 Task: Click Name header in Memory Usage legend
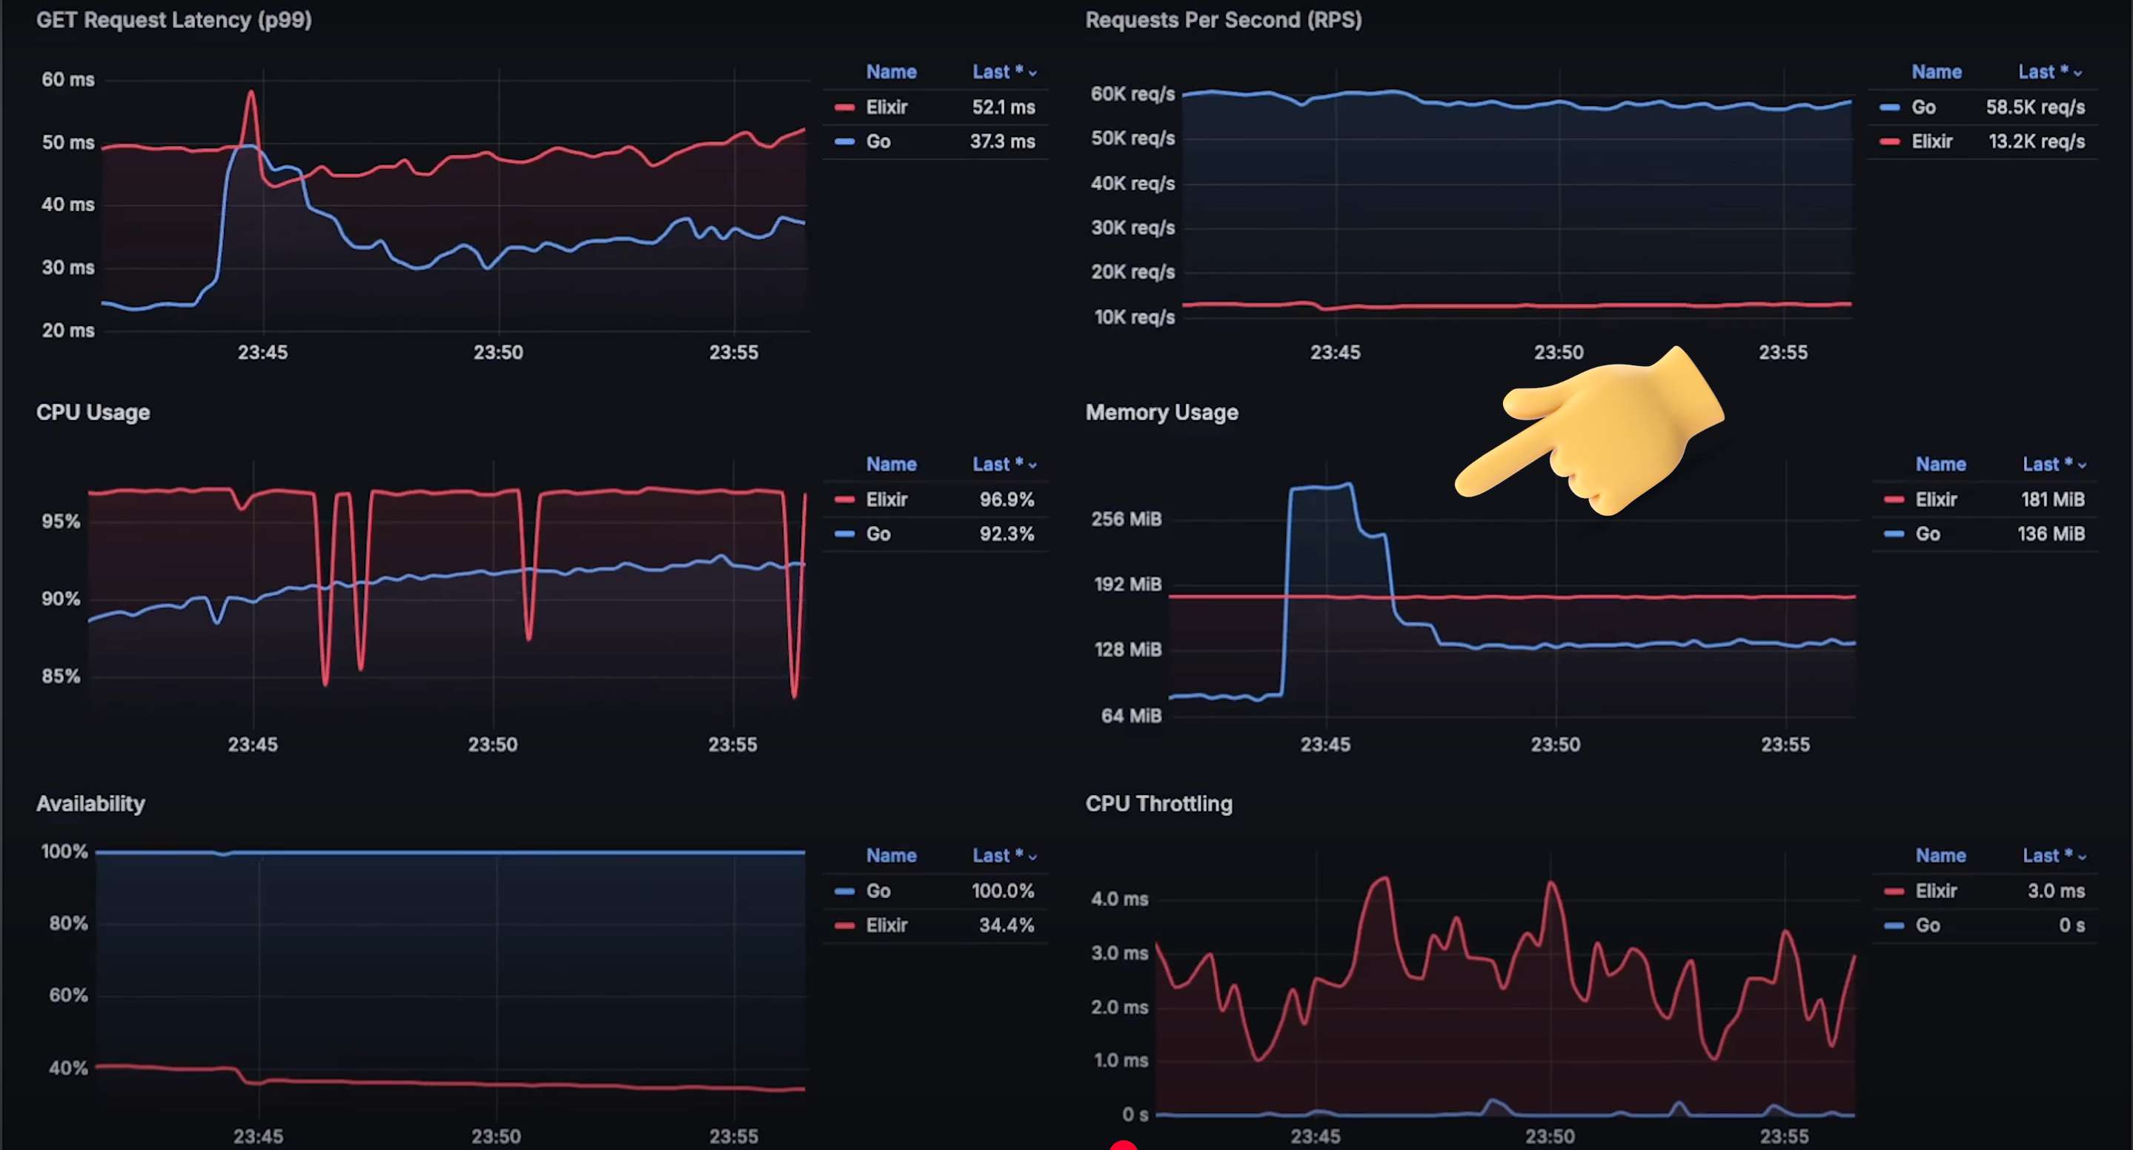pos(1940,464)
